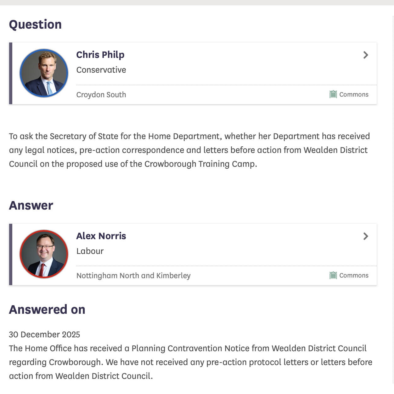Expand the chevron on Chris Philp's card
Viewport: 394px width, 394px height.
pos(366,55)
